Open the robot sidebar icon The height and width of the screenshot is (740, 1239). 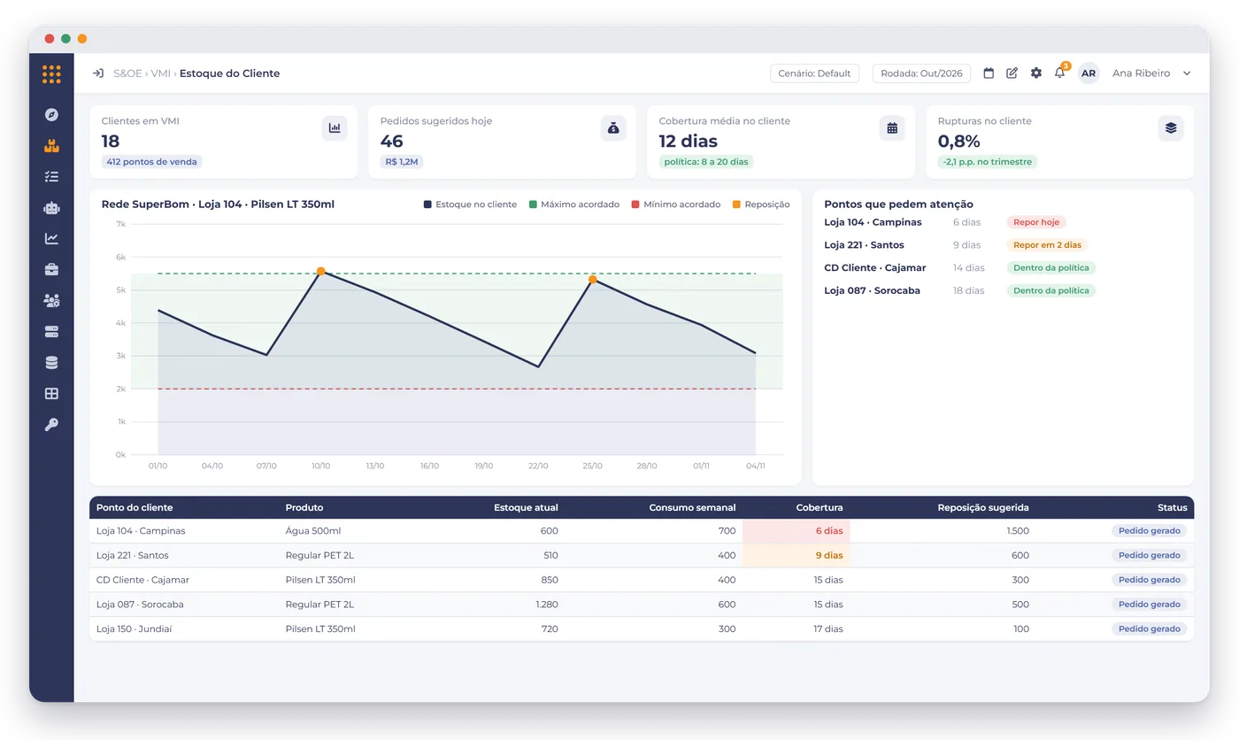click(51, 207)
